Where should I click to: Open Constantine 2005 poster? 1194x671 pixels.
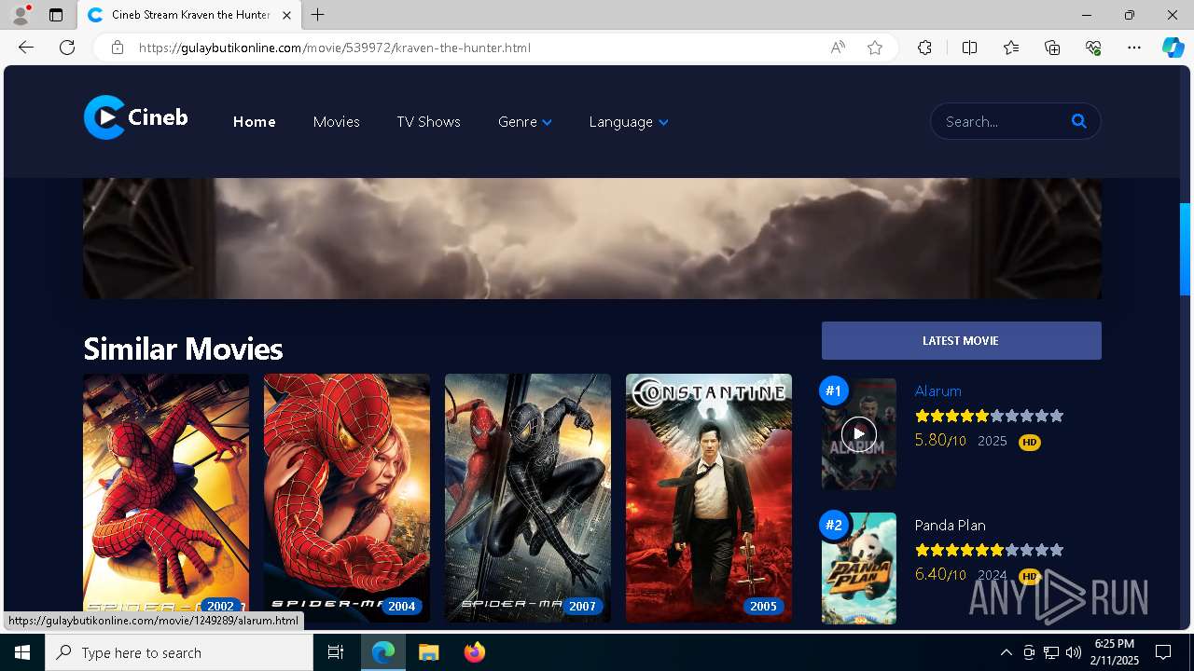pyautogui.click(x=709, y=498)
